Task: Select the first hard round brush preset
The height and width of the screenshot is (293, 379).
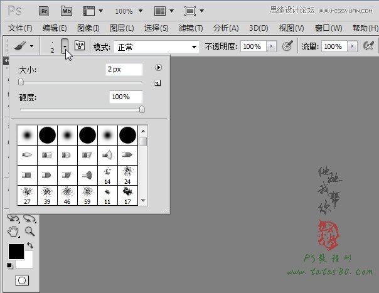Action: [x=48, y=135]
